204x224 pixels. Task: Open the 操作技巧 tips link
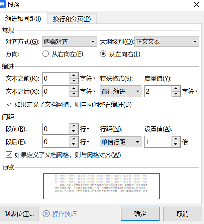(x=65, y=214)
